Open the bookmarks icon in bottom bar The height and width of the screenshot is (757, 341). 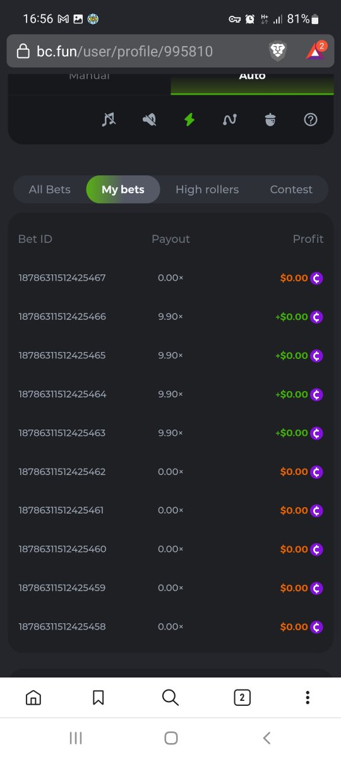99,697
